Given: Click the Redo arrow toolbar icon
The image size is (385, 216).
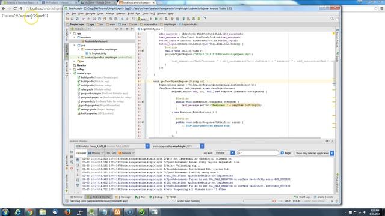Looking at the screenshot, I should click(88, 19).
